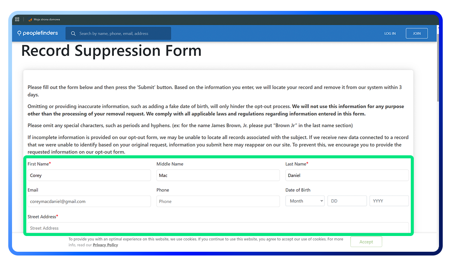The height and width of the screenshot is (266, 451).
Task: Accept the cookies notice
Action: coord(366,242)
